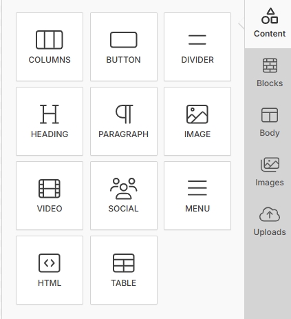Pick the Button content tile
Screen dimensions: 291x319
[x=124, y=47]
